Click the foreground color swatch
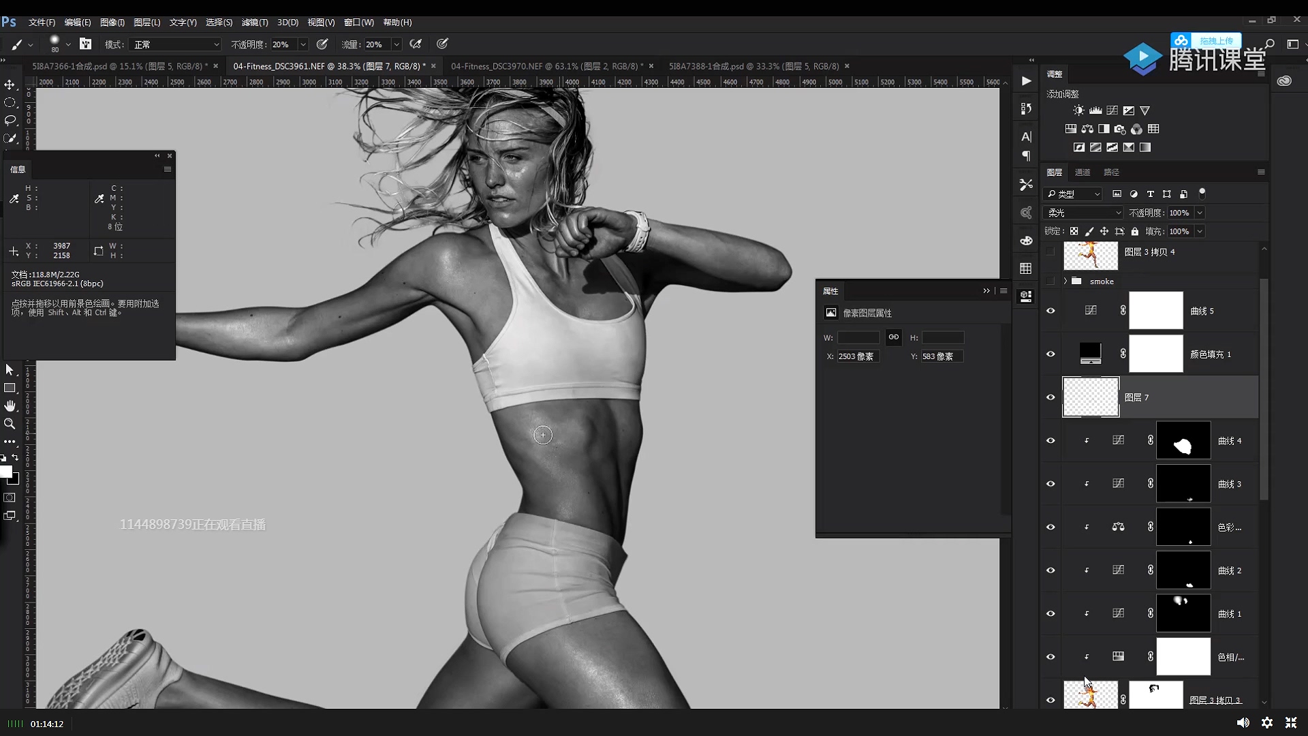The image size is (1308, 736). pyautogui.click(x=6, y=472)
